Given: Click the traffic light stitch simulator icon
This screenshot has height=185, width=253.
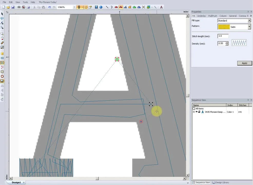Looking at the screenshot, I should [x=79, y=7].
